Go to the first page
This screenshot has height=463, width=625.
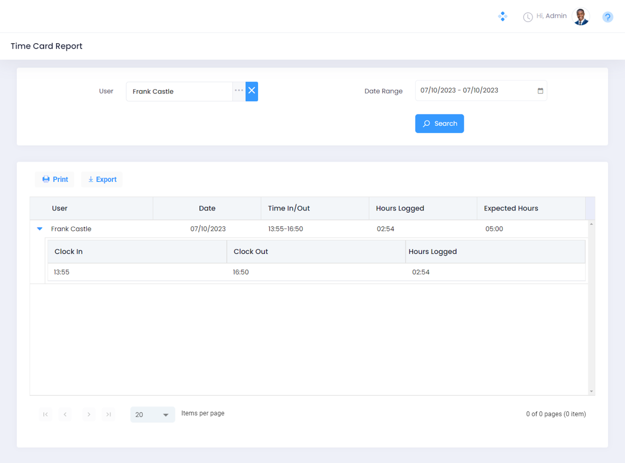coord(45,415)
